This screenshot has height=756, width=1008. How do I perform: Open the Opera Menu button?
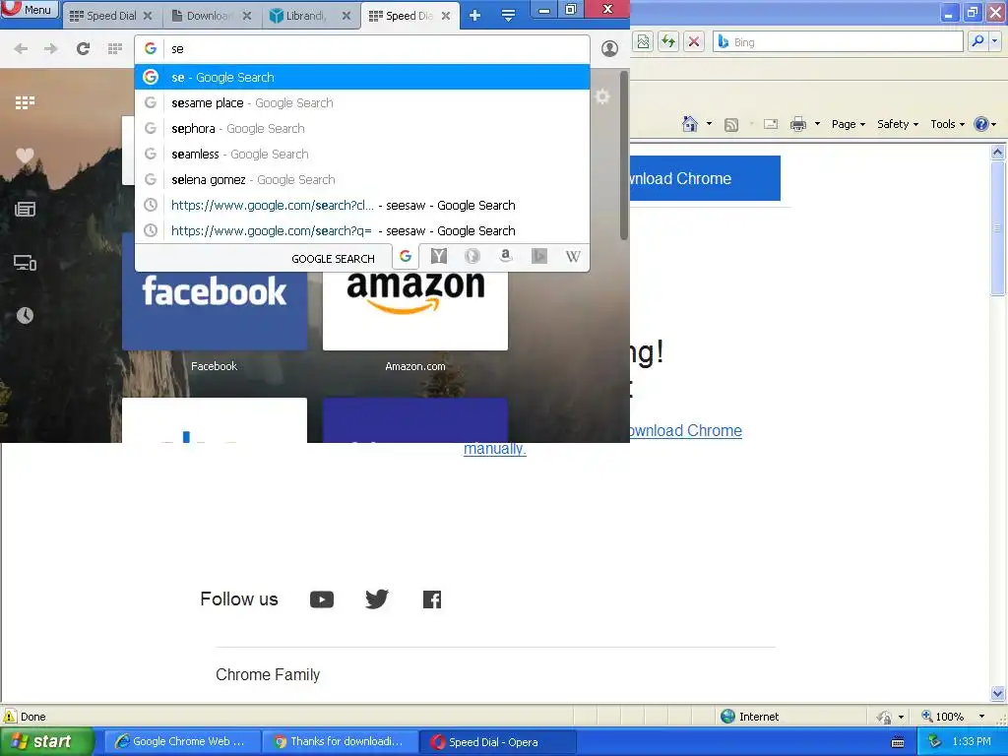pos(31,10)
